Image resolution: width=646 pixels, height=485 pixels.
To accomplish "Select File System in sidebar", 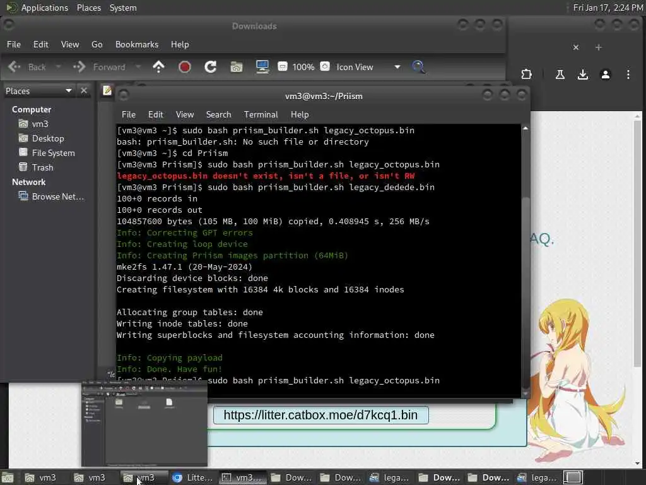I will pyautogui.click(x=47, y=153).
